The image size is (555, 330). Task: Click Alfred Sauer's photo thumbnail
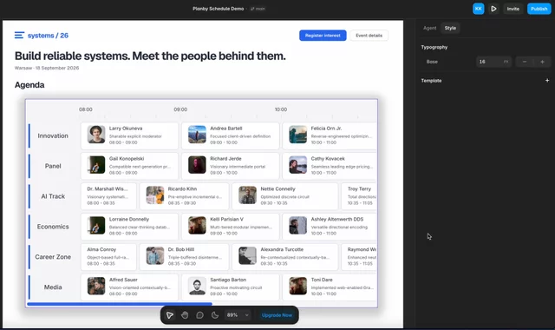click(96, 286)
